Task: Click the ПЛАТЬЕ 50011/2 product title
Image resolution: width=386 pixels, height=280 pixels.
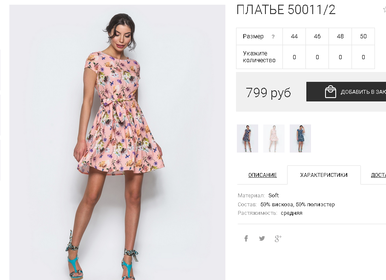Action: click(286, 10)
